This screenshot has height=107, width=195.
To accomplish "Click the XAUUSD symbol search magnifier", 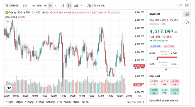I will tap(7, 6).
